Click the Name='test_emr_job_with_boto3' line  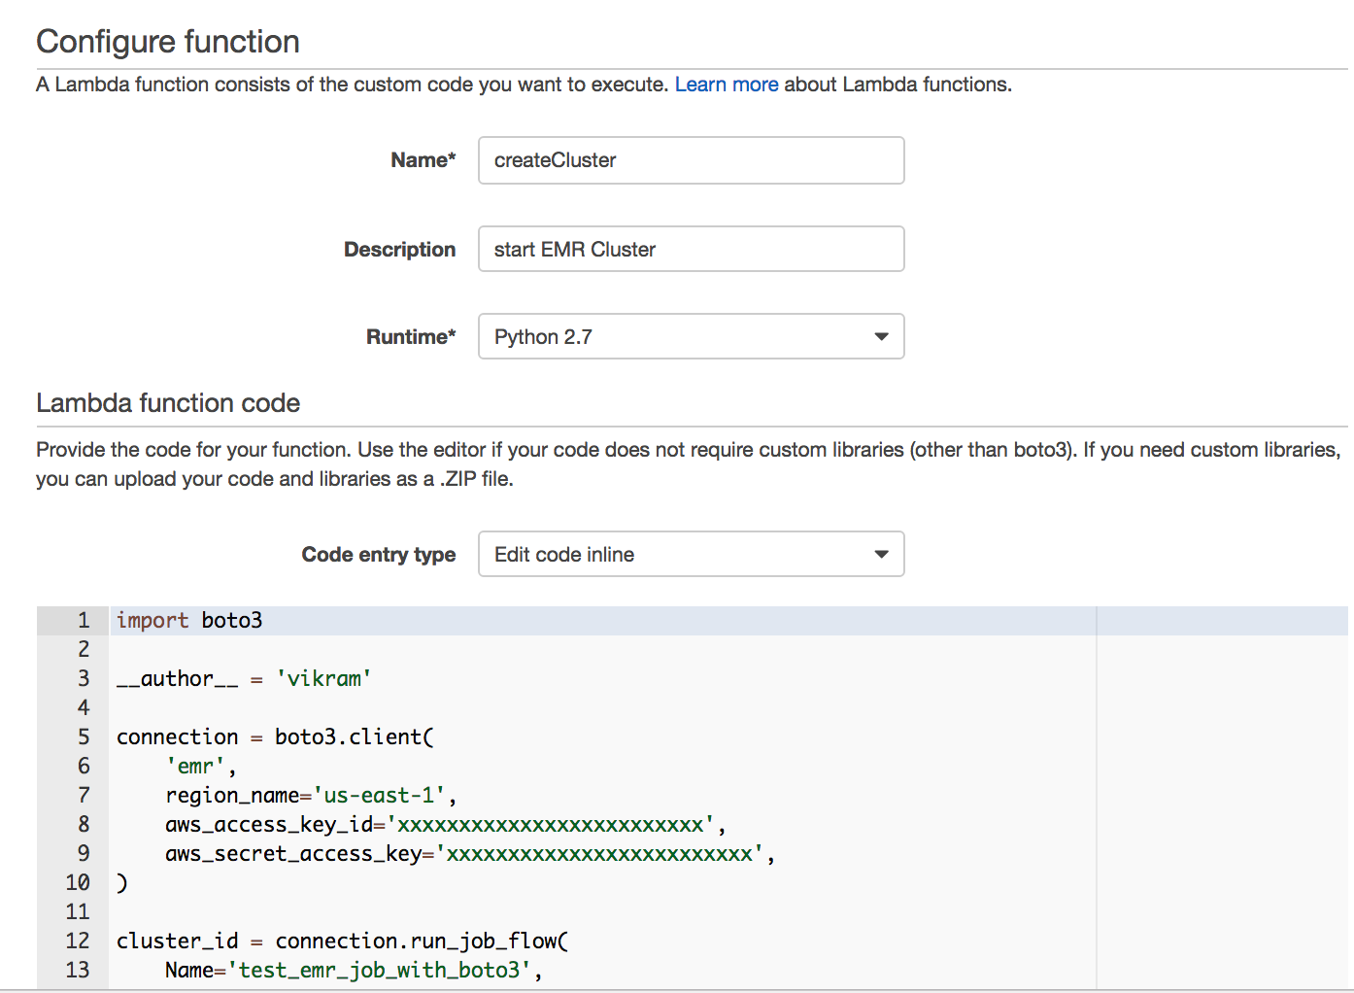pos(354,971)
